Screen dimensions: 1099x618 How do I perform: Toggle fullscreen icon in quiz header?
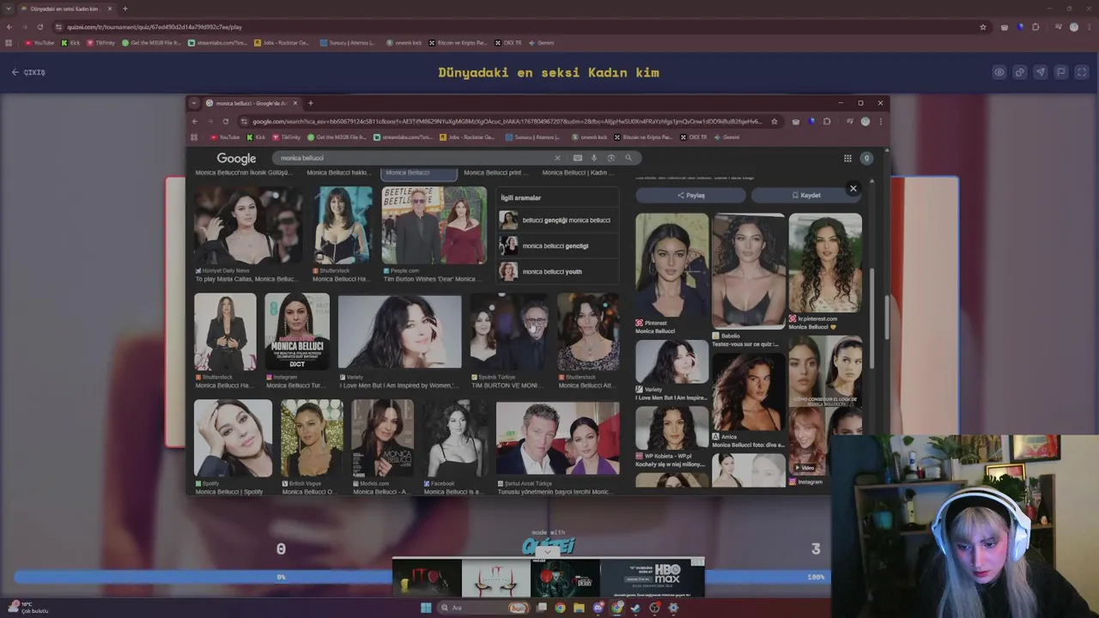[x=1081, y=72]
